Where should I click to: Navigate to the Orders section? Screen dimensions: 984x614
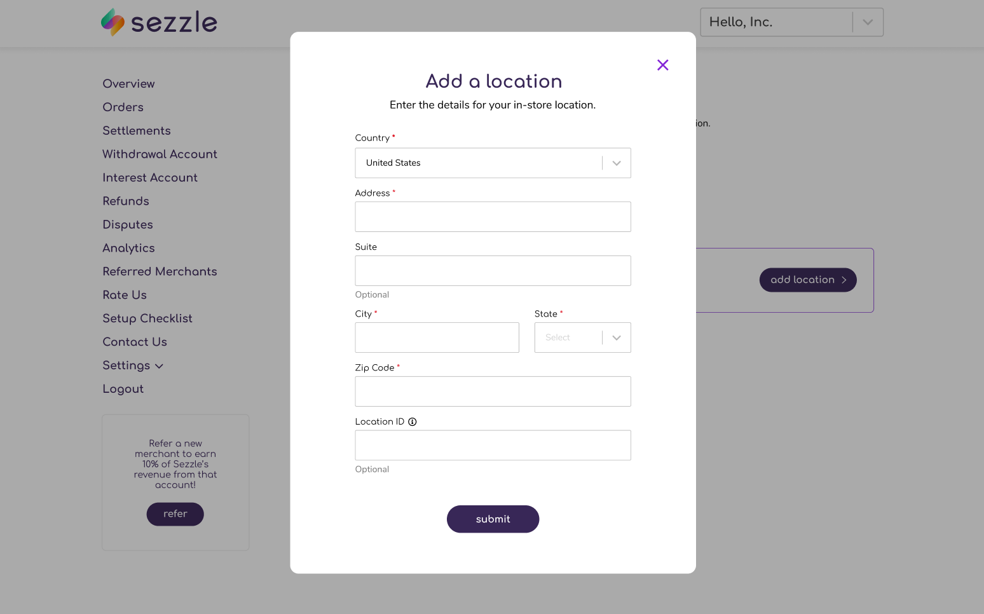point(123,107)
